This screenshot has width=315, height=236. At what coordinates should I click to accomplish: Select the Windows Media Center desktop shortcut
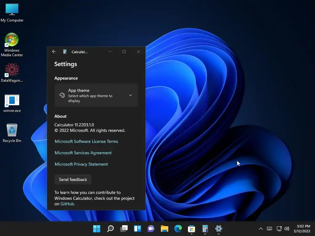[12, 45]
